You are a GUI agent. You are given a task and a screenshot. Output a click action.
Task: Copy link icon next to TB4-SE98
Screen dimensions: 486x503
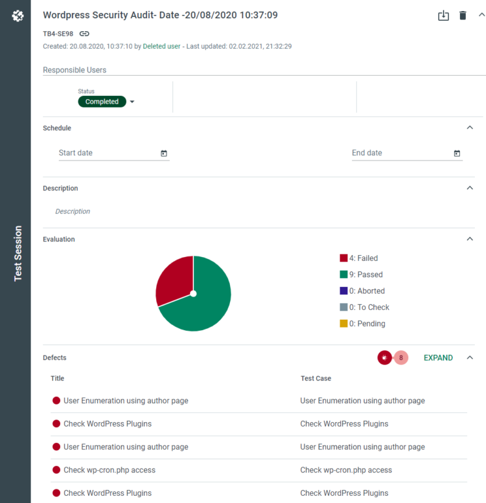click(x=84, y=34)
